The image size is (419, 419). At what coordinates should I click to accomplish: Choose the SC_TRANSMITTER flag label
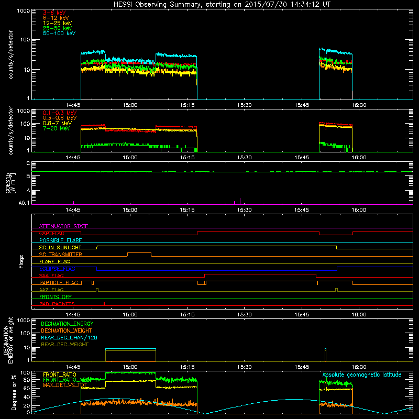[60, 255]
